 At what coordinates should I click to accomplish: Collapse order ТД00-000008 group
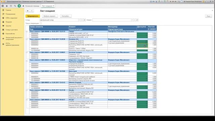[x=27, y=32]
